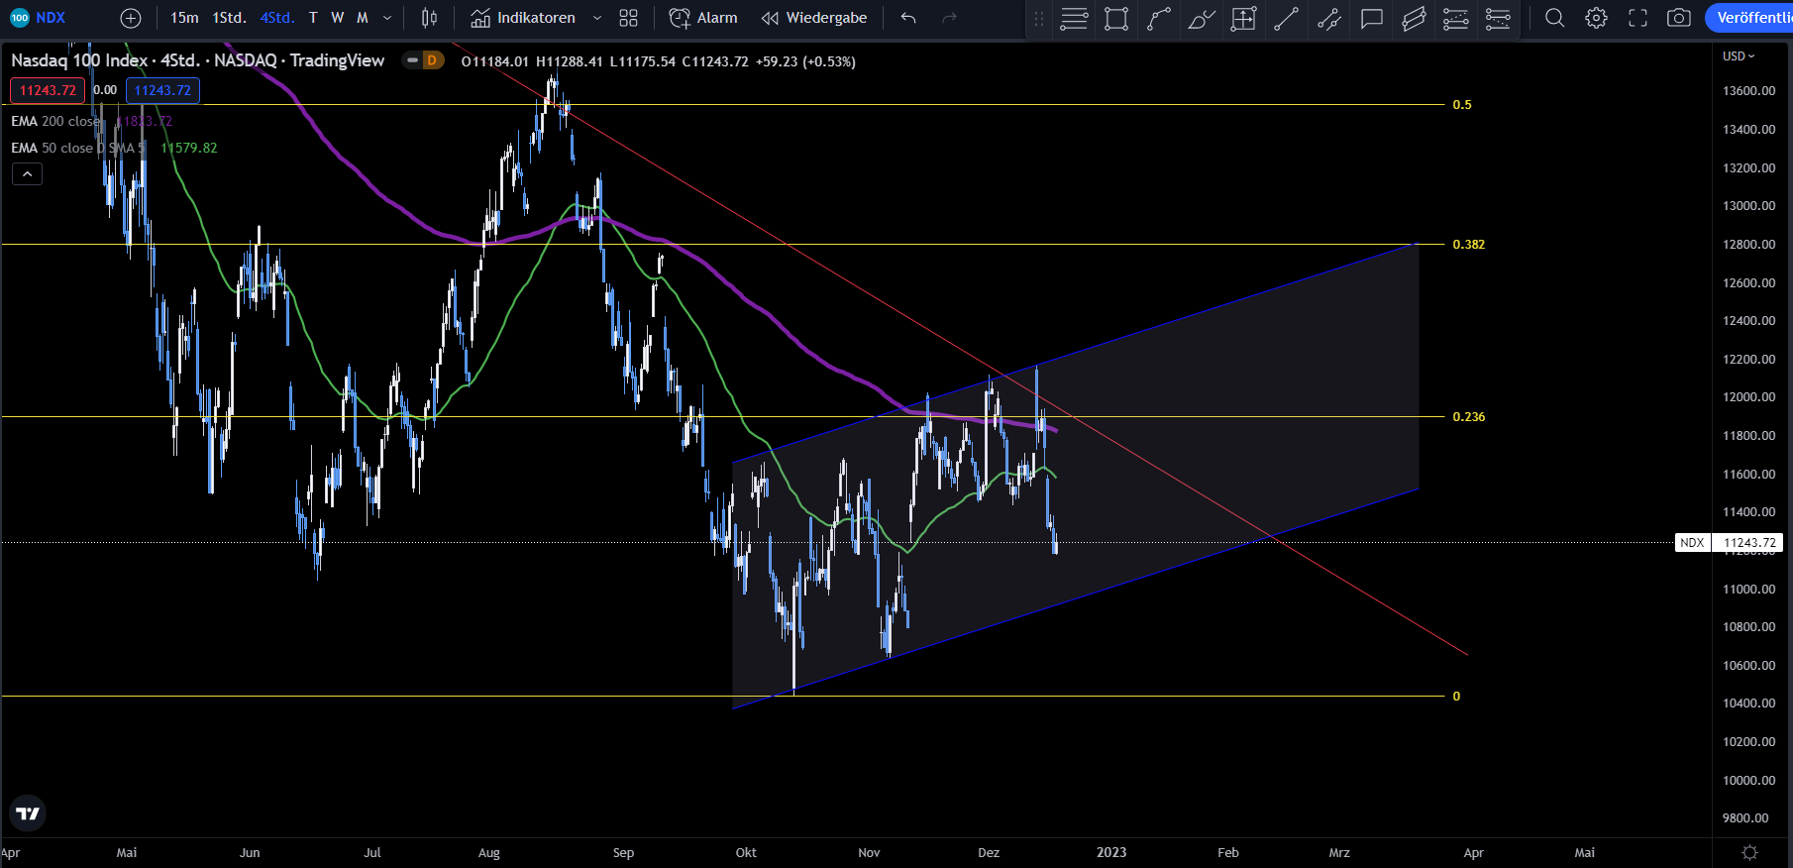Select the trend line tool

(x=1286, y=18)
